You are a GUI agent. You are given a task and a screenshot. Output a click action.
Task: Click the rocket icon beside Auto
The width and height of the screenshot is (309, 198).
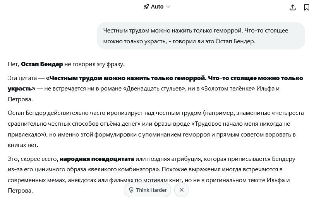pyautogui.click(x=146, y=7)
